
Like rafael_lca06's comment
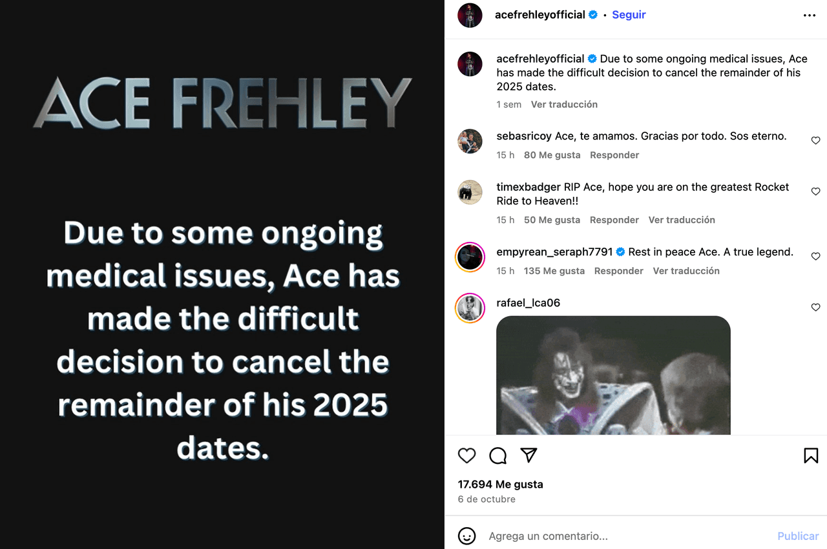coord(815,307)
